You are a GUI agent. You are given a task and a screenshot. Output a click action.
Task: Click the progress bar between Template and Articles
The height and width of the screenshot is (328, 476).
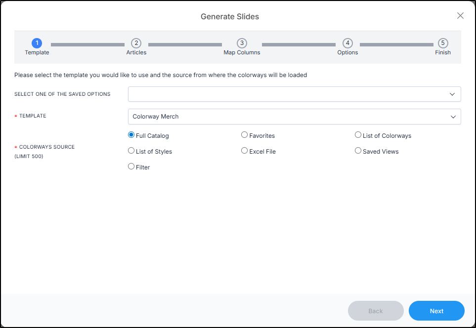tap(87, 44)
